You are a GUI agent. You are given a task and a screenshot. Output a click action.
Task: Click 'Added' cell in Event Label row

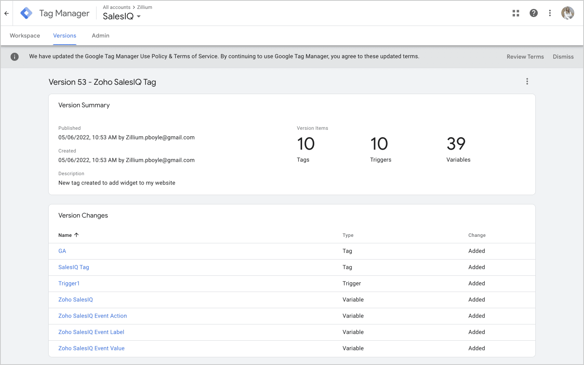[x=477, y=332]
